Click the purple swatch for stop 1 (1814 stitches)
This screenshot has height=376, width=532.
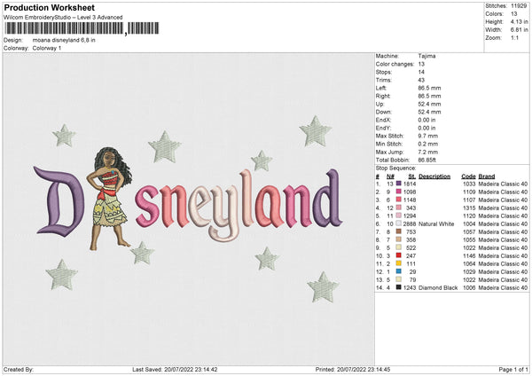(399, 184)
